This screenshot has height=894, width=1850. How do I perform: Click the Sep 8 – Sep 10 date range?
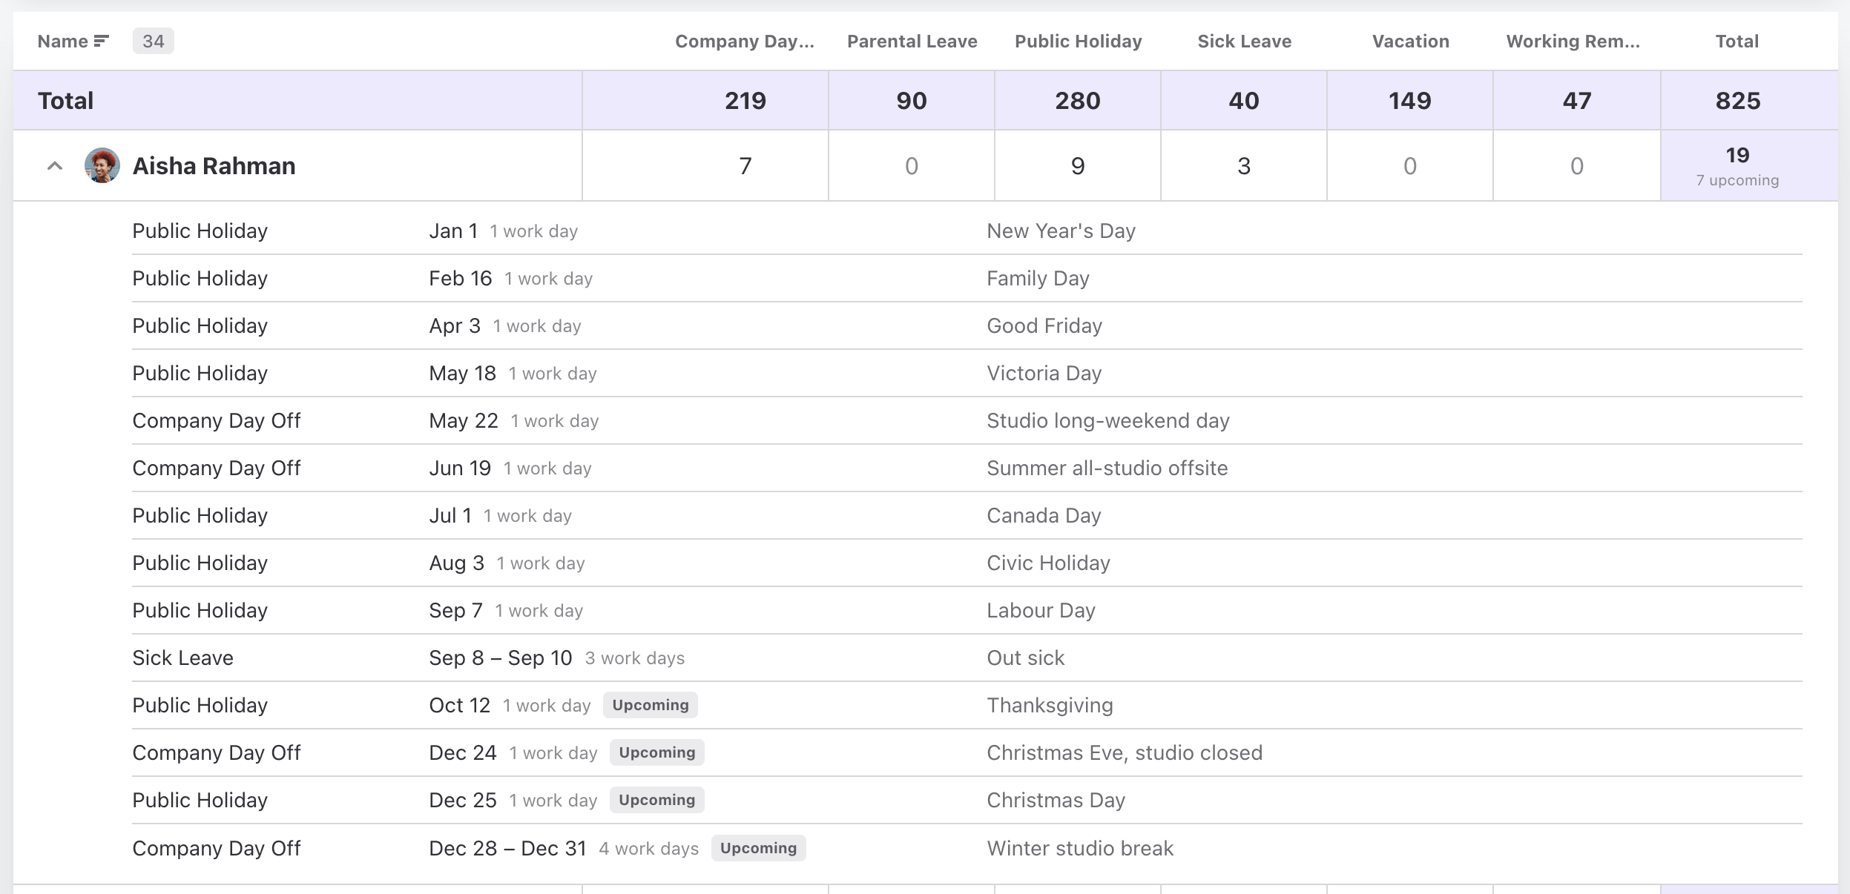[501, 658]
